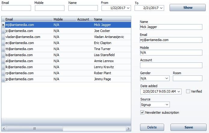
Task: Select the lk@antamedia.com row
Action: point(66,67)
